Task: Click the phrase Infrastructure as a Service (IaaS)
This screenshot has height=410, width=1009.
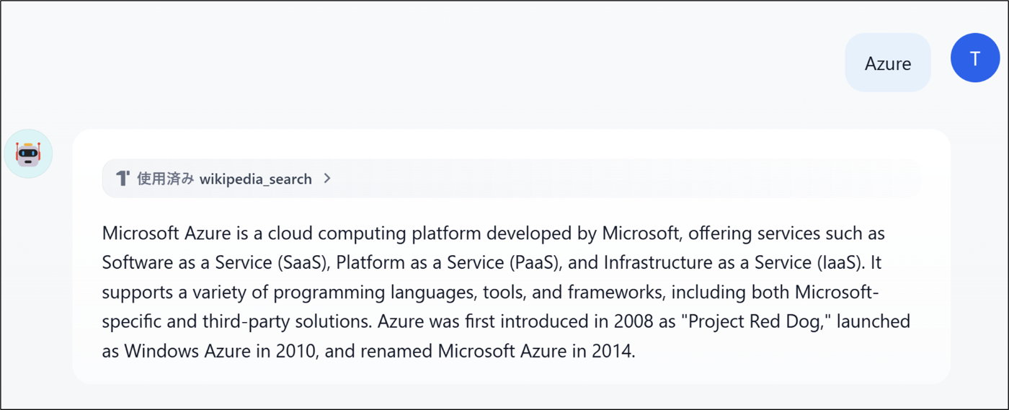Action: [x=732, y=263]
